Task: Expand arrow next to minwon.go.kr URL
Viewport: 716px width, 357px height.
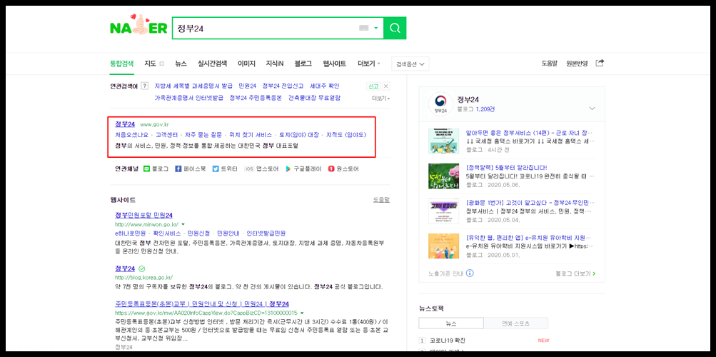Action: click(x=183, y=225)
